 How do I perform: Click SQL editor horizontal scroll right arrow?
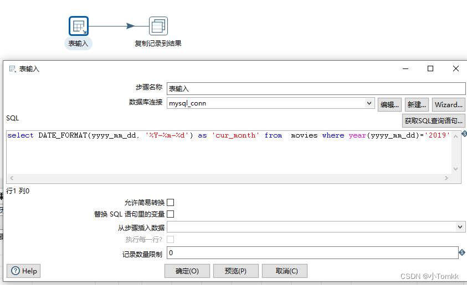pyautogui.click(x=446, y=178)
